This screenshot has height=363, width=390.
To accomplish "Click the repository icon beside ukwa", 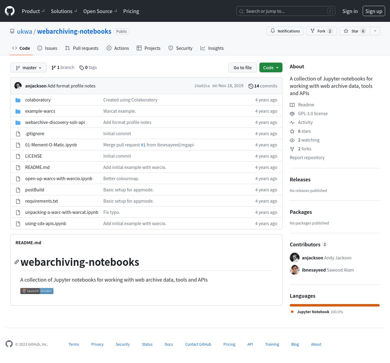I will 12,31.
